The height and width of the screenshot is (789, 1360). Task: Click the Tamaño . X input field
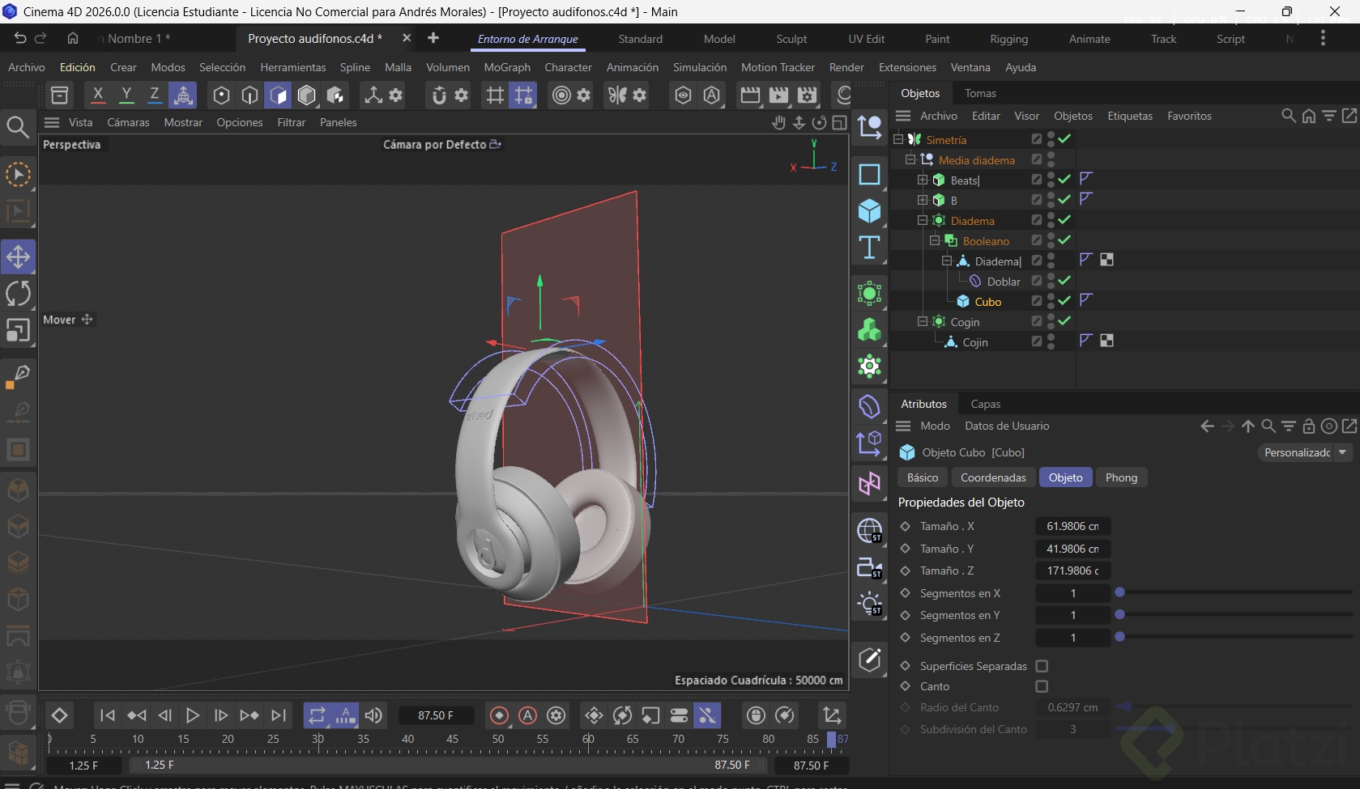tap(1072, 526)
